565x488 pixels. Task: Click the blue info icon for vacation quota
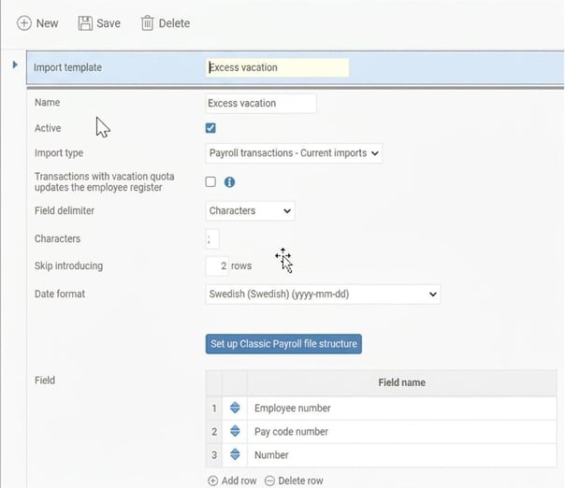click(x=229, y=182)
